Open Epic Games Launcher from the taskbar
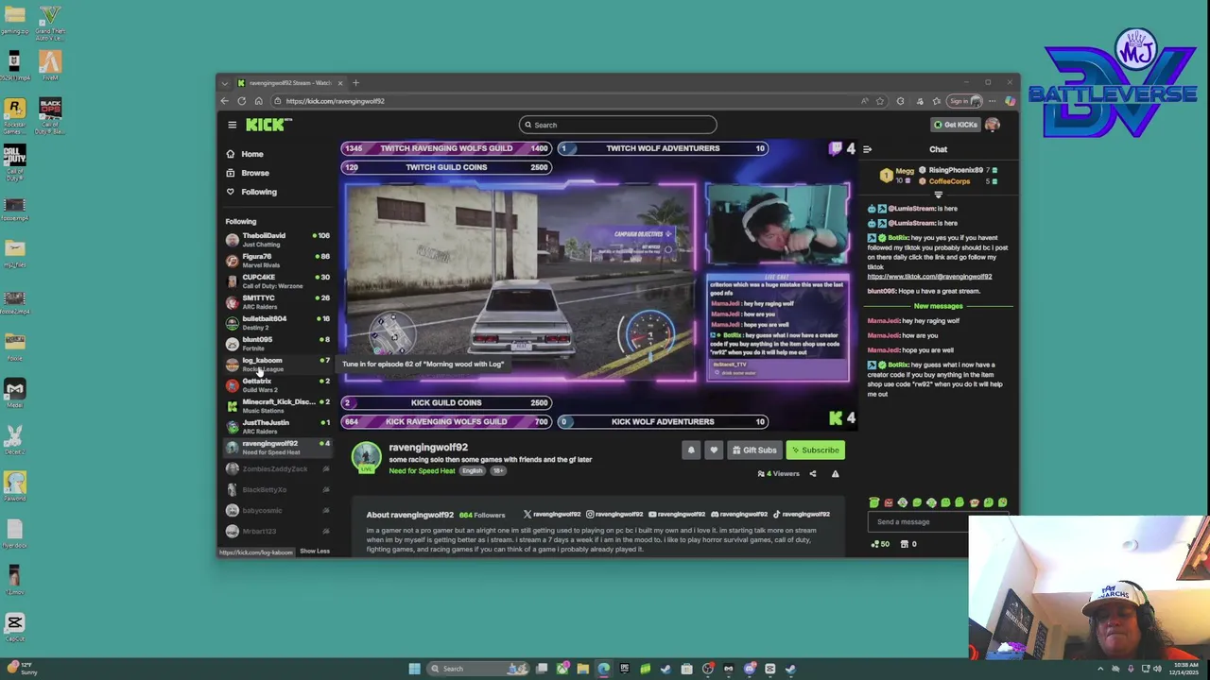Image resolution: width=1210 pixels, height=680 pixels. coord(625,669)
